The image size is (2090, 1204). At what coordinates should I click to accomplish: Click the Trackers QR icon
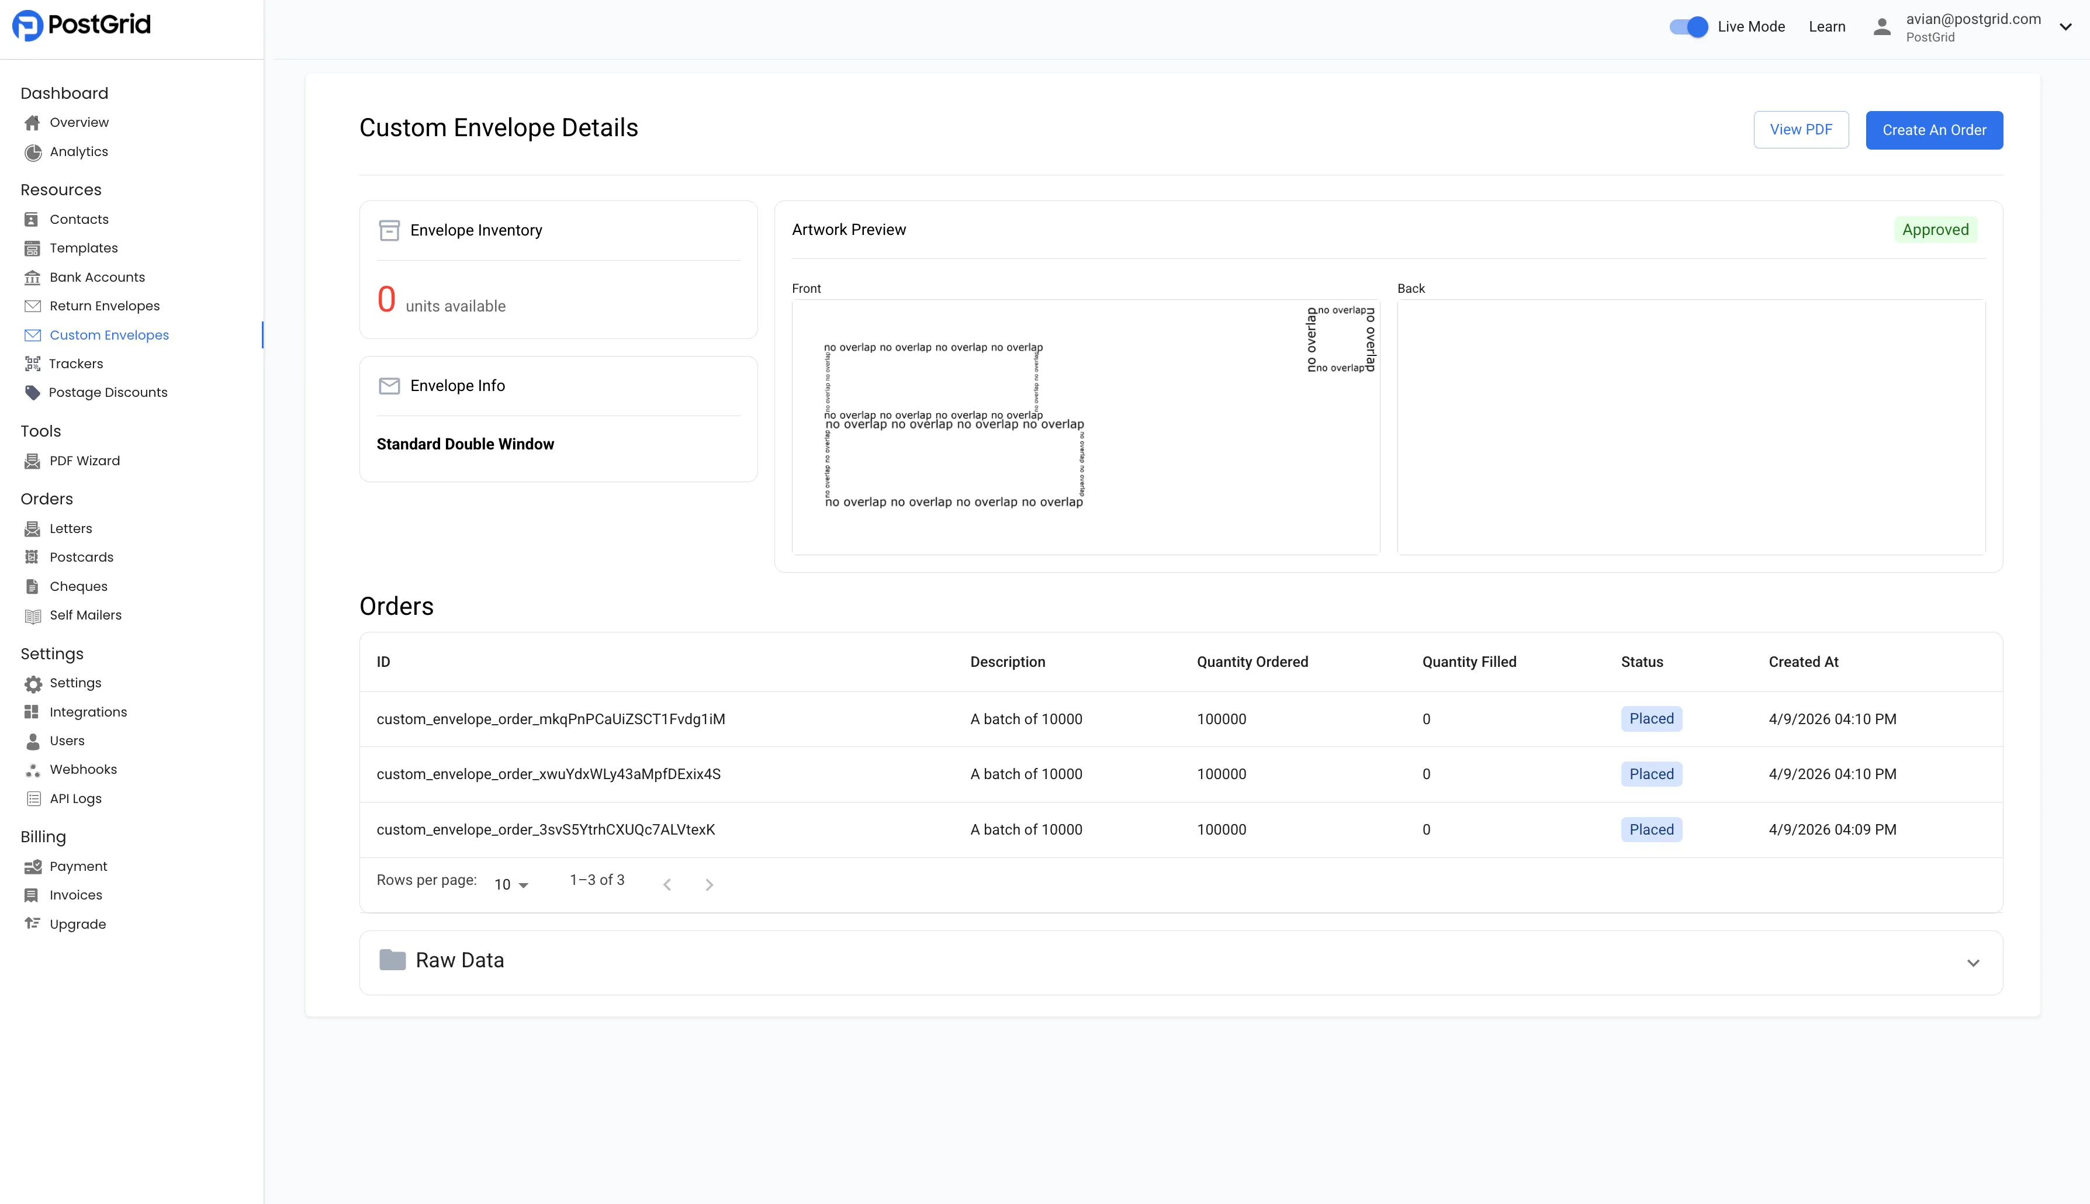tap(32, 364)
